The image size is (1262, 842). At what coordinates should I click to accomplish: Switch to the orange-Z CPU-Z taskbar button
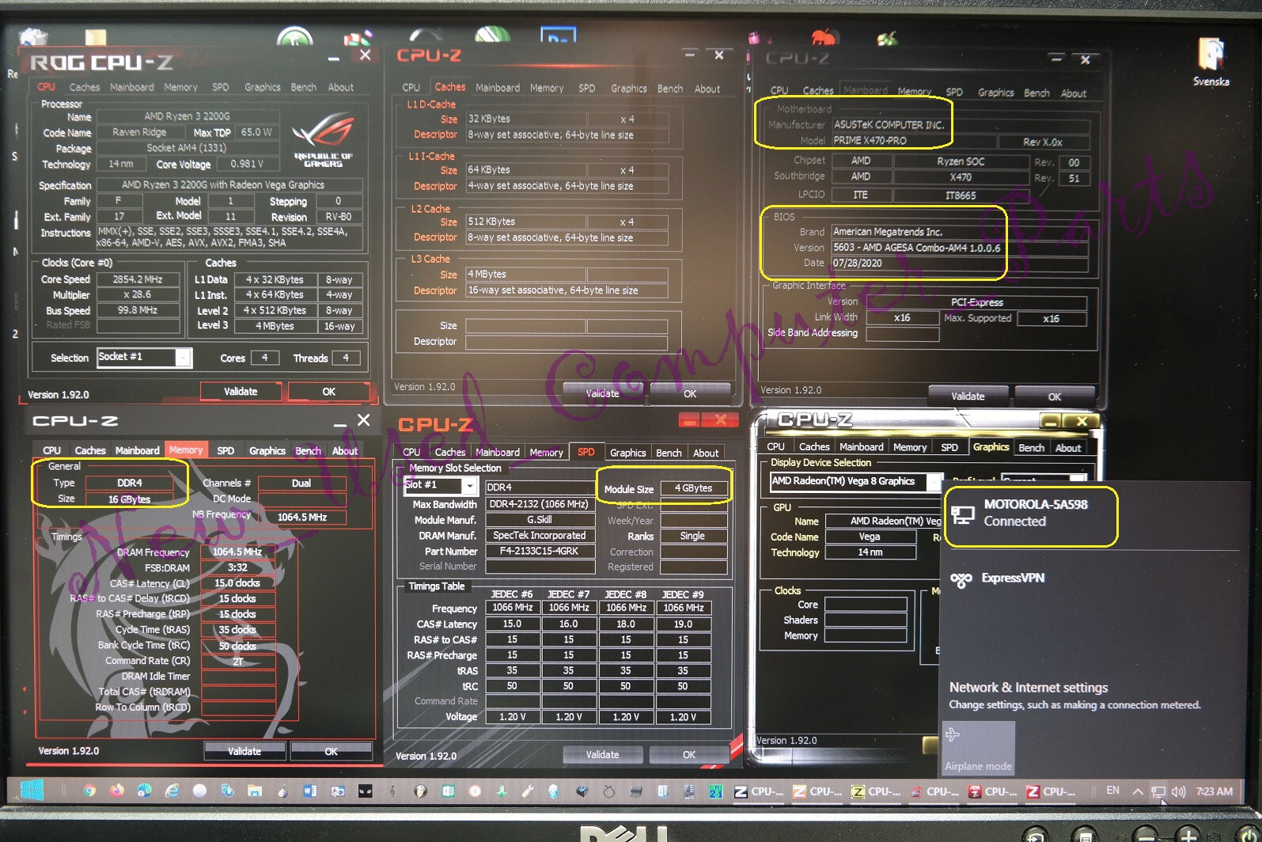(817, 791)
